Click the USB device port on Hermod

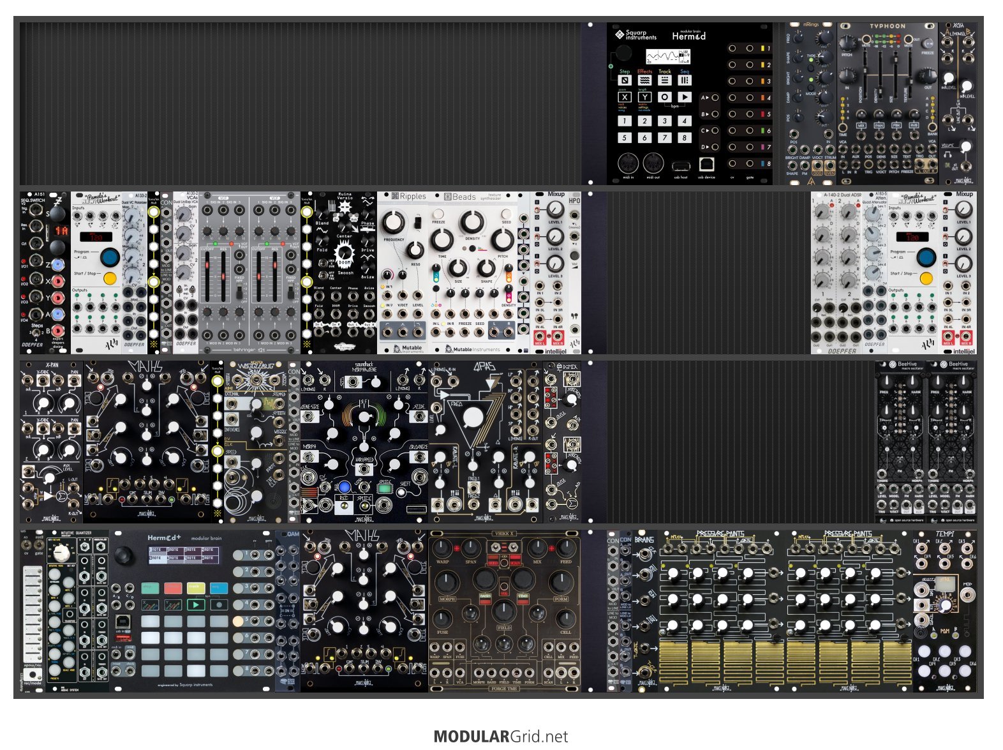pos(706,165)
